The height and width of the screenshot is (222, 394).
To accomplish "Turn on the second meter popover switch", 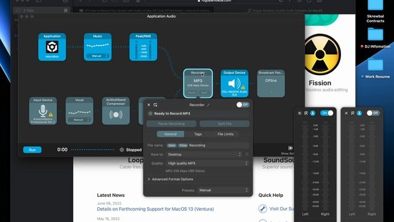I will coord(373,113).
